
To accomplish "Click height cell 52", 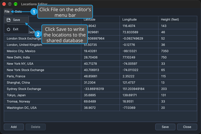I will coord(178,39).
